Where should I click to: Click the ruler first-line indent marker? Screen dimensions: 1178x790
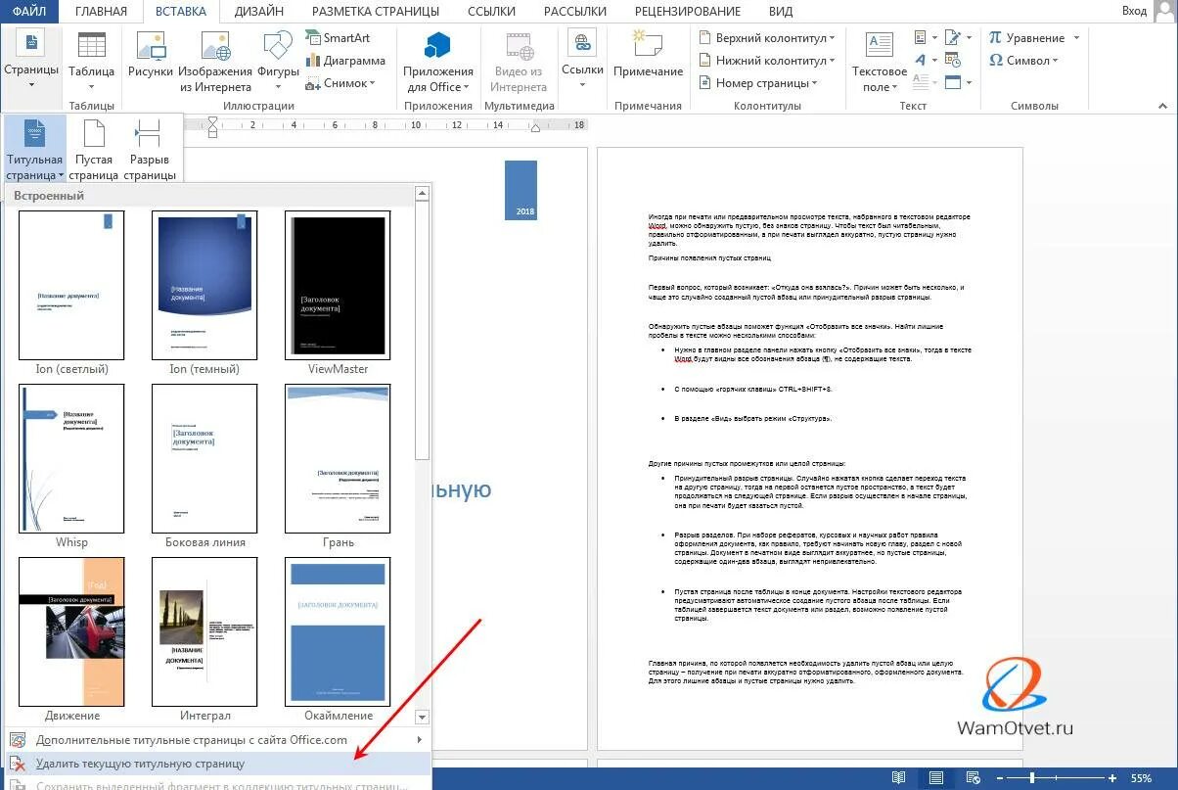tap(213, 120)
